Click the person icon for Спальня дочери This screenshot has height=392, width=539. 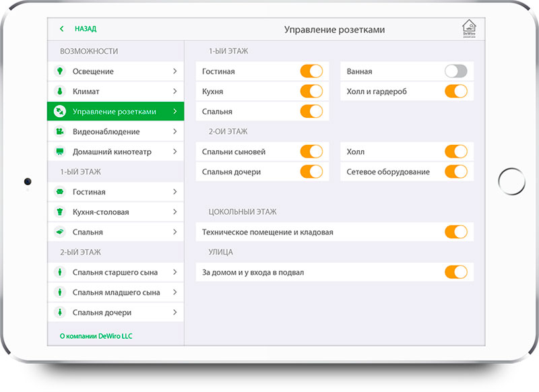coord(60,313)
